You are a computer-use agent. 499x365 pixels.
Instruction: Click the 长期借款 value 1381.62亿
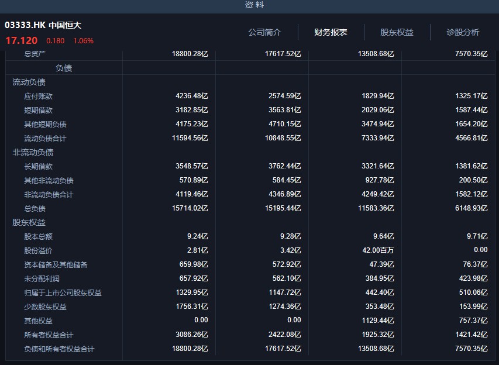(x=472, y=166)
